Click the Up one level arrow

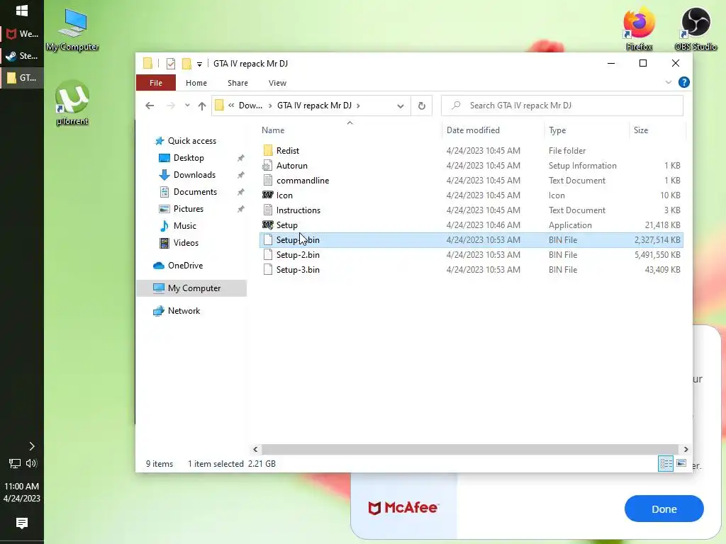tap(202, 106)
